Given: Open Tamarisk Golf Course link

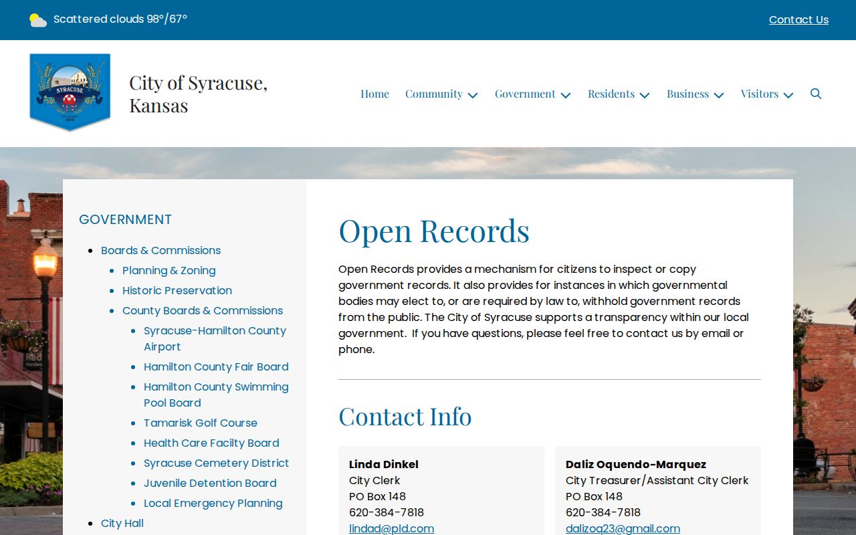Looking at the screenshot, I should tap(201, 423).
